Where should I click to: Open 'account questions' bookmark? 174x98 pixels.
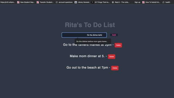click(64, 2)
